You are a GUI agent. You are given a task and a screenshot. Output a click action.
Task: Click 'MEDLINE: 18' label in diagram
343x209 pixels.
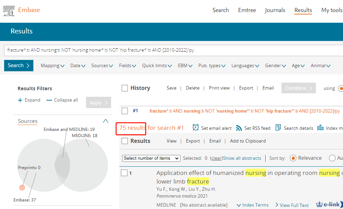pyautogui.click(x=84, y=135)
